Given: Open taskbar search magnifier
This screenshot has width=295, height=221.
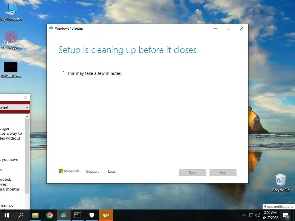Looking at the screenshot, I should point(21,215).
